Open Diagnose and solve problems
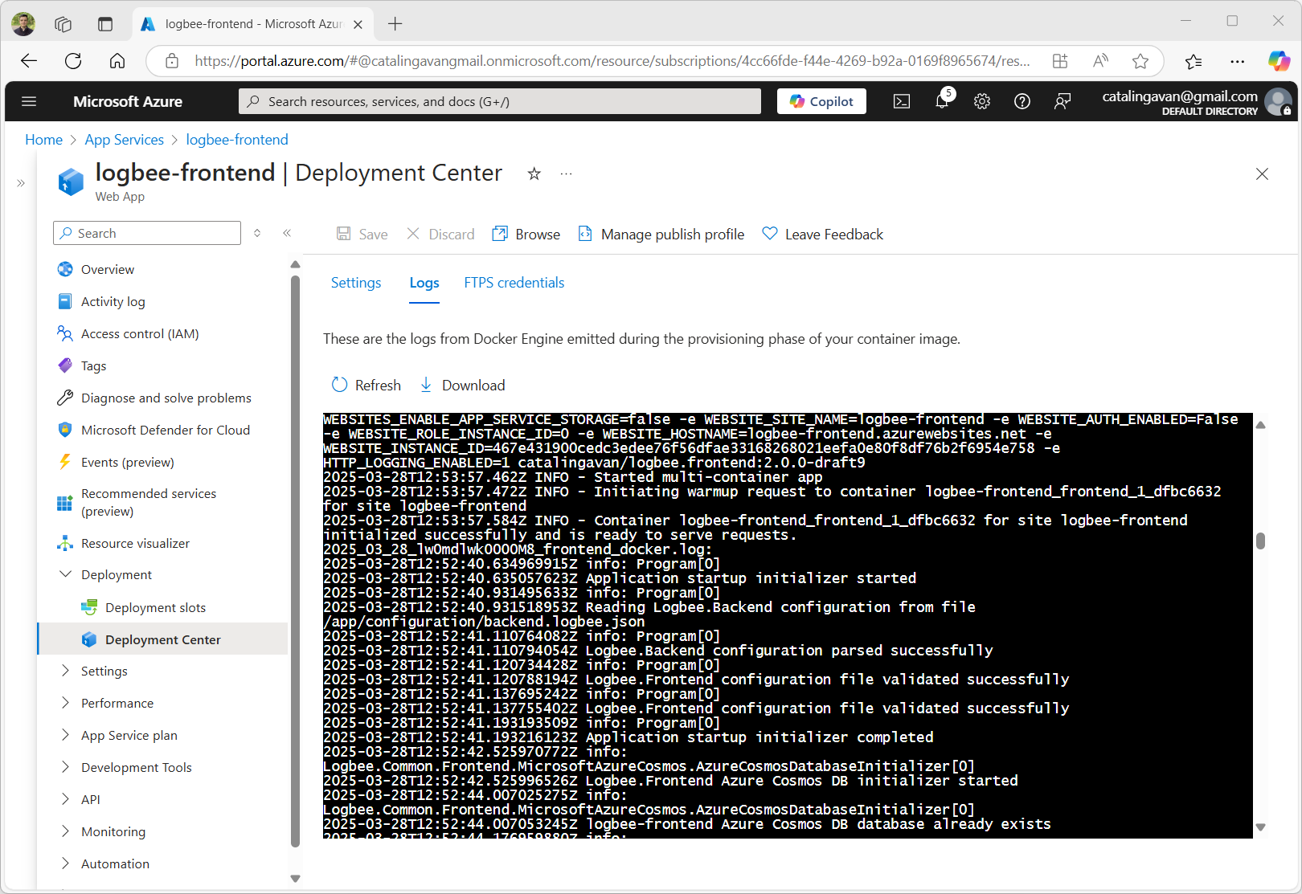 coord(165,398)
